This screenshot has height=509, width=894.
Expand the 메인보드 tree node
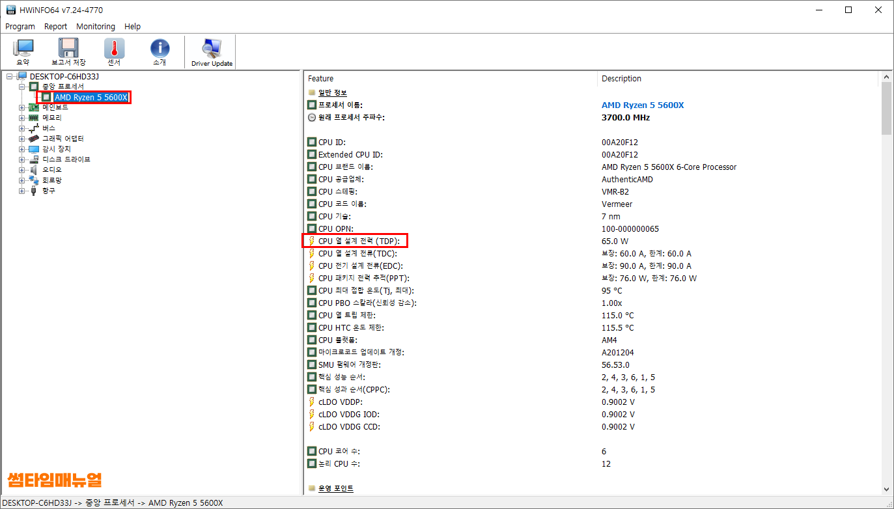click(x=21, y=107)
